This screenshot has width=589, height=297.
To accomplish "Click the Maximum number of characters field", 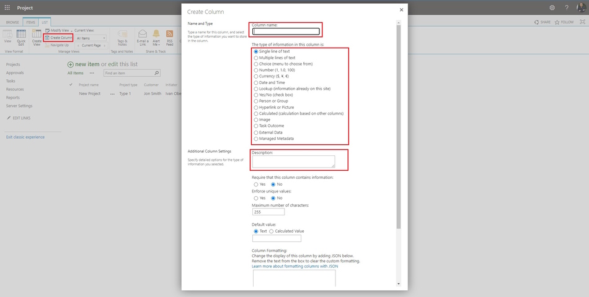I will pos(268,212).
